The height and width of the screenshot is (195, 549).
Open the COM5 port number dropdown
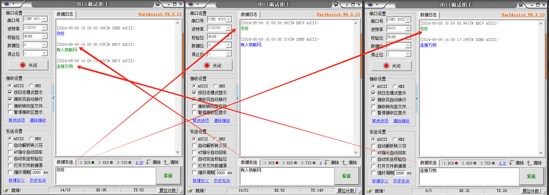tap(45, 19)
